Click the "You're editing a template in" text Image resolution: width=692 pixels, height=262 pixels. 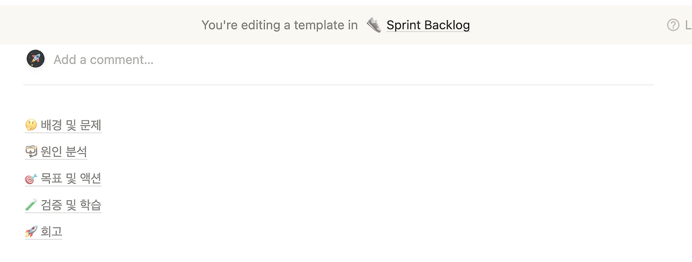pyautogui.click(x=279, y=25)
